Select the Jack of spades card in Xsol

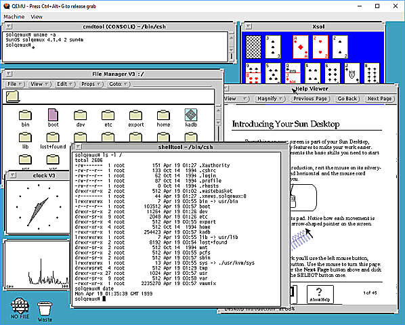352,73
